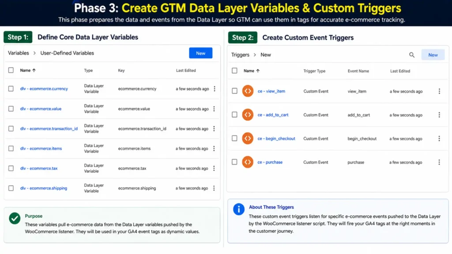Click New button in the Triggers panel
This screenshot has width=452, height=254.
click(x=433, y=55)
